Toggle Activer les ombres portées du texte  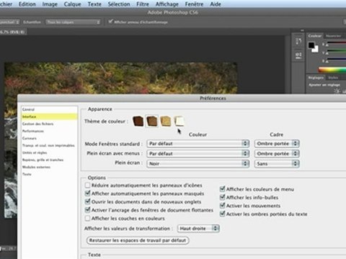[222, 214]
